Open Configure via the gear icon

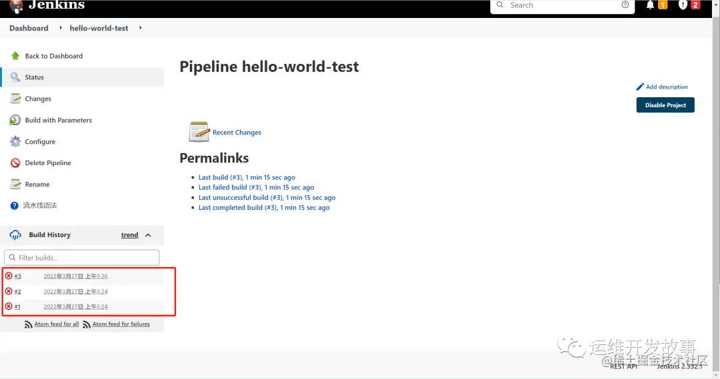tap(15, 141)
